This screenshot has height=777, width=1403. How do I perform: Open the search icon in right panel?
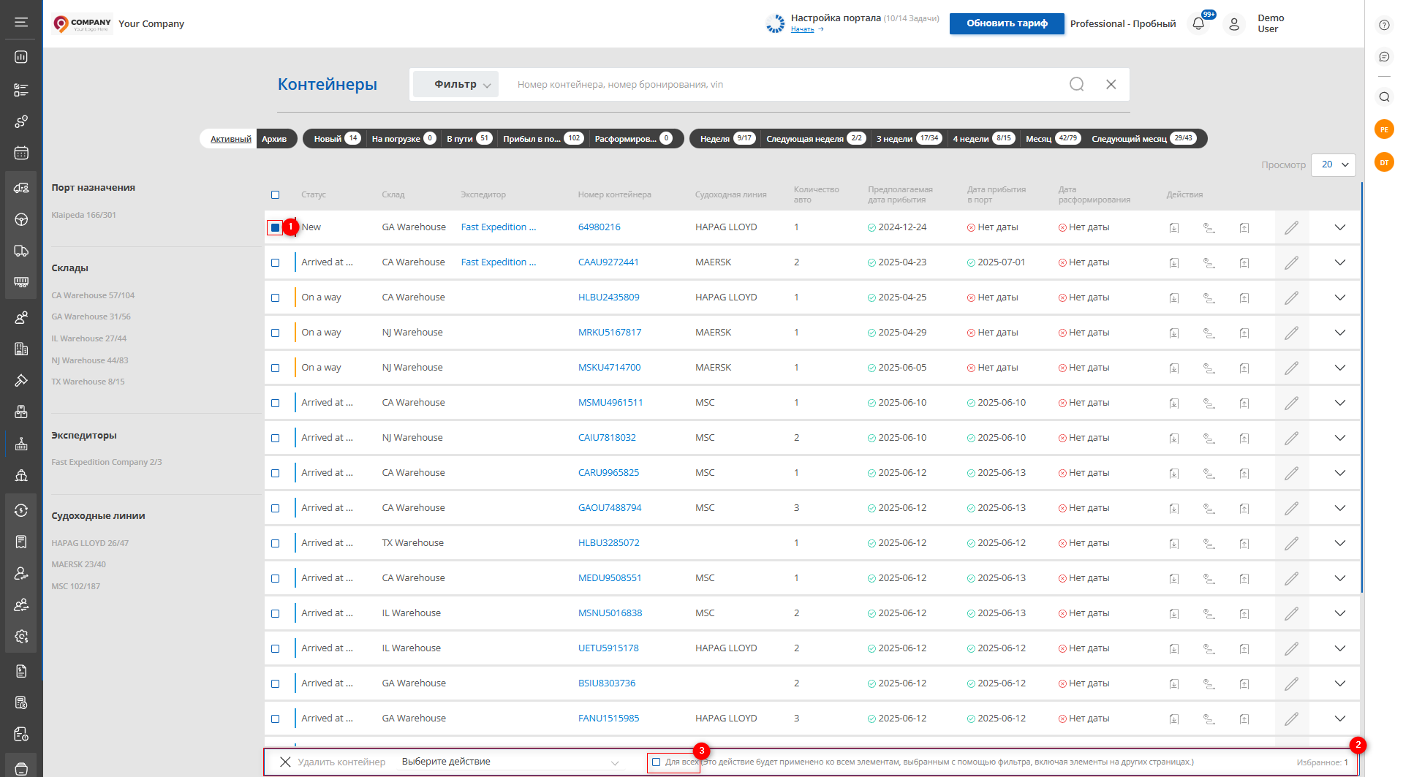coord(1384,96)
